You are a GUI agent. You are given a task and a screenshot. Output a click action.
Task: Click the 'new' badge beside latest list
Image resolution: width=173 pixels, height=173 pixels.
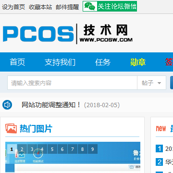click(161, 128)
